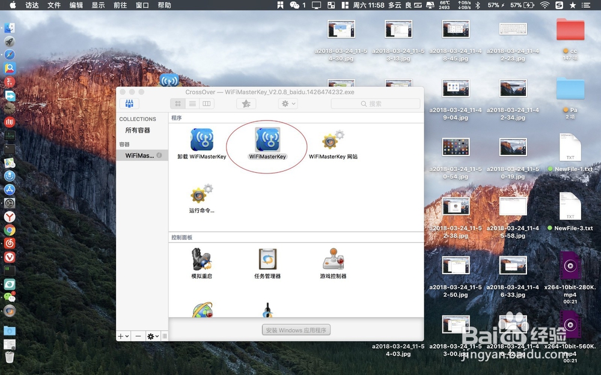Image resolution: width=601 pixels, height=375 pixels.
Task: Open Launchpad rocket icon in Dock
Action: point(10,41)
